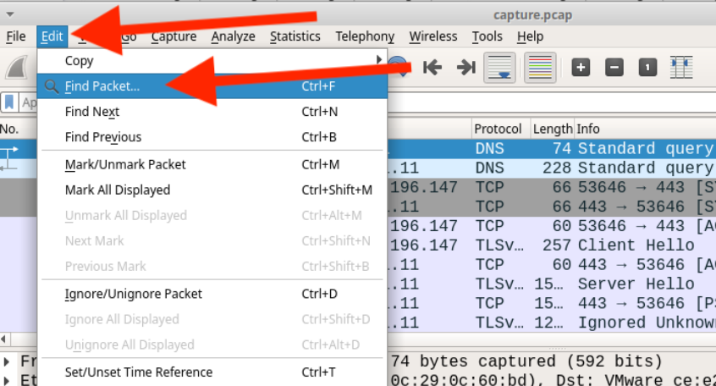Expand the Copy submenu

pos(212,60)
